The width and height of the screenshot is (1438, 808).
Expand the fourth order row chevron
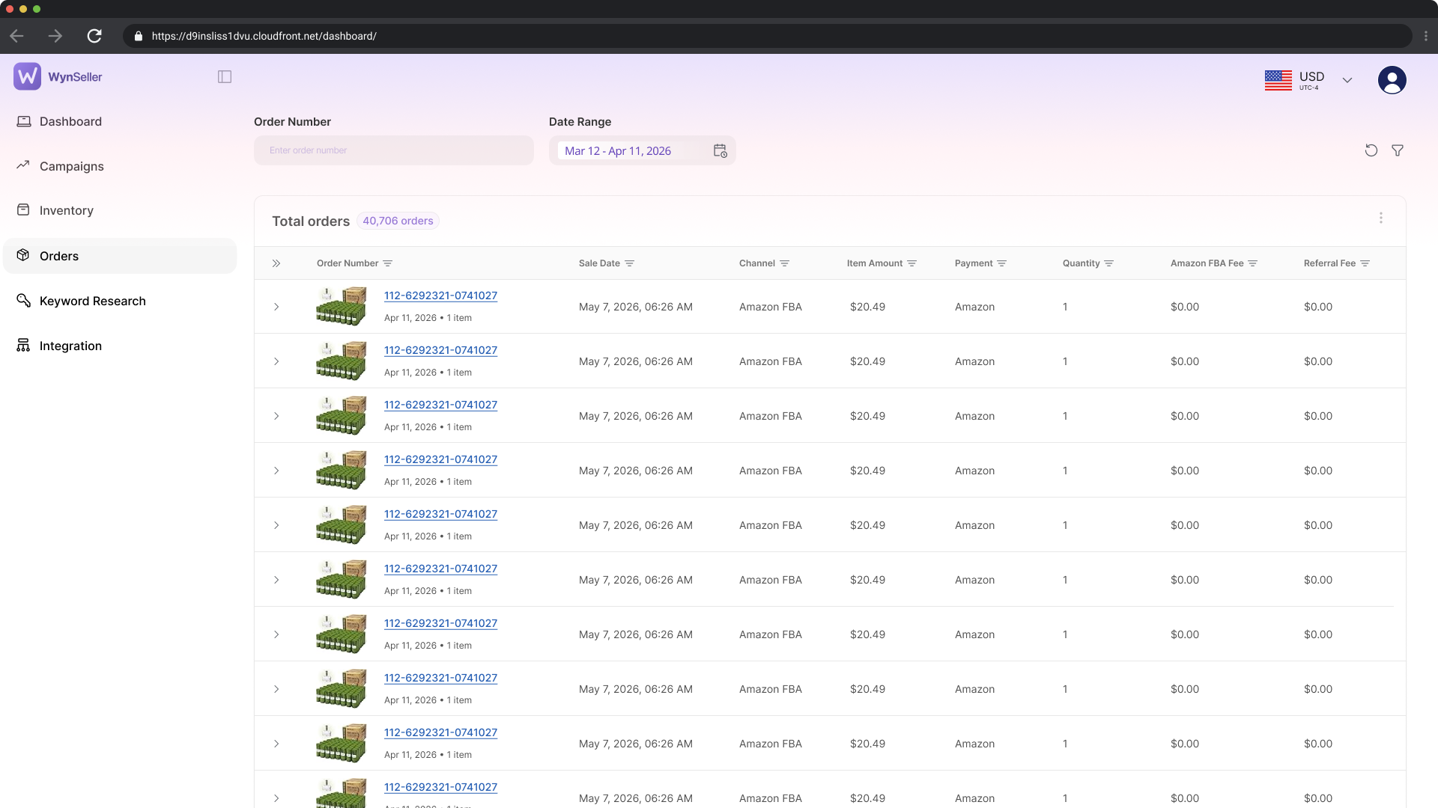(x=276, y=471)
